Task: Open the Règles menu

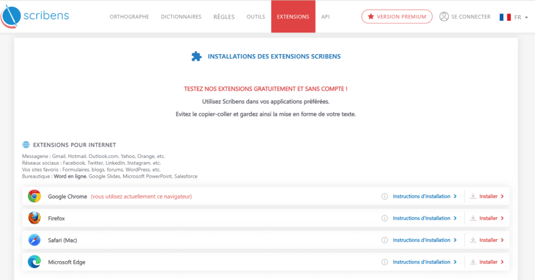Action: (x=224, y=17)
